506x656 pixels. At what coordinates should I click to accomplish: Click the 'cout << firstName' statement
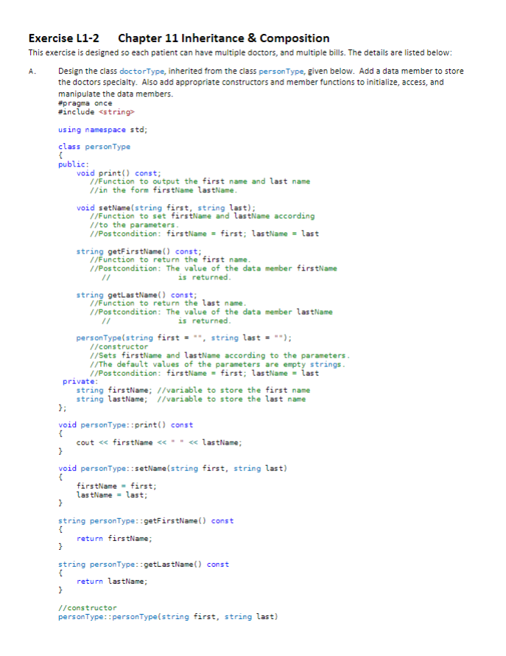[159, 443]
